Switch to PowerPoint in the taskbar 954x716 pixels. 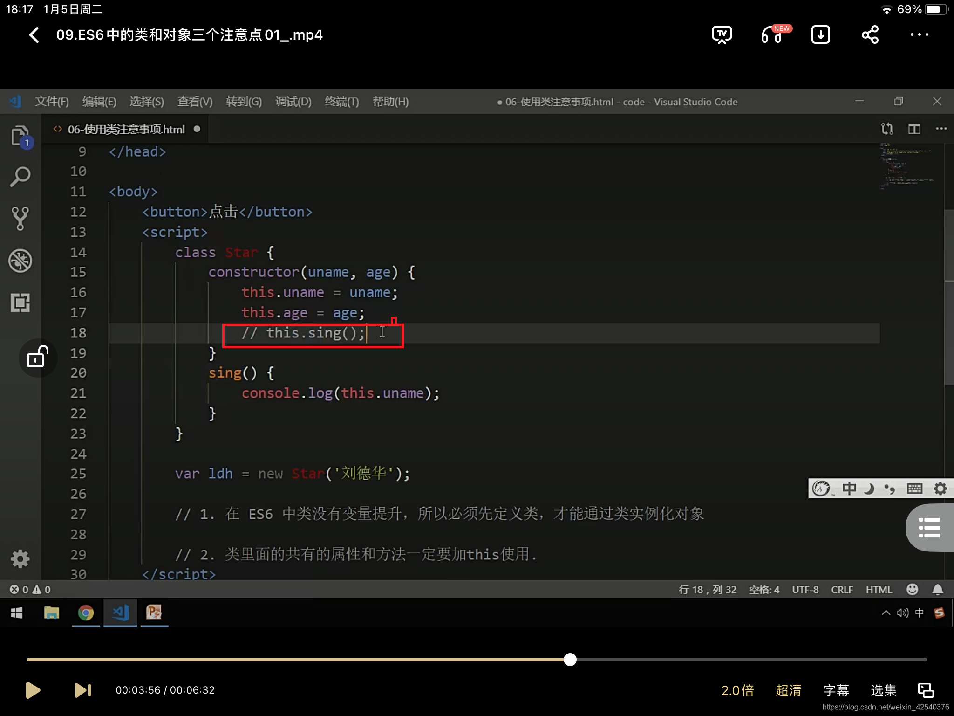click(x=154, y=612)
